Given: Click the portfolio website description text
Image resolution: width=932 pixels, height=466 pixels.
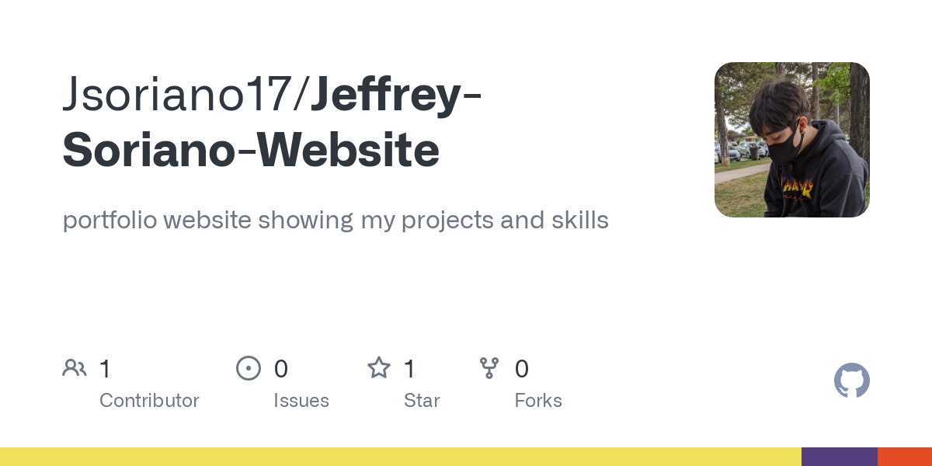Looking at the screenshot, I should pos(336,221).
